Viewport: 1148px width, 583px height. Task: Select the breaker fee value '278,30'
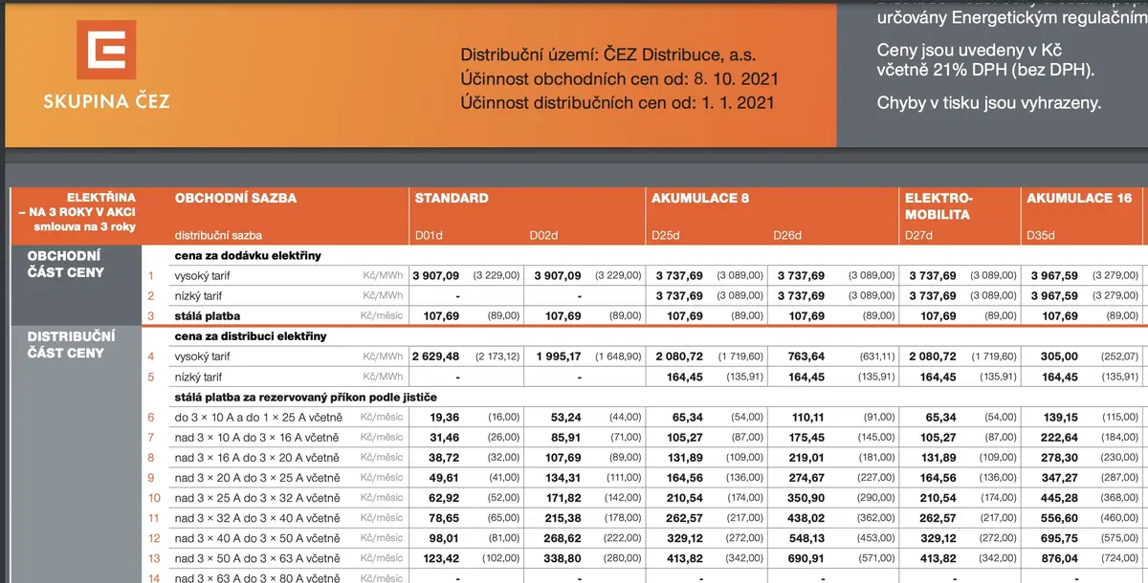click(1060, 458)
